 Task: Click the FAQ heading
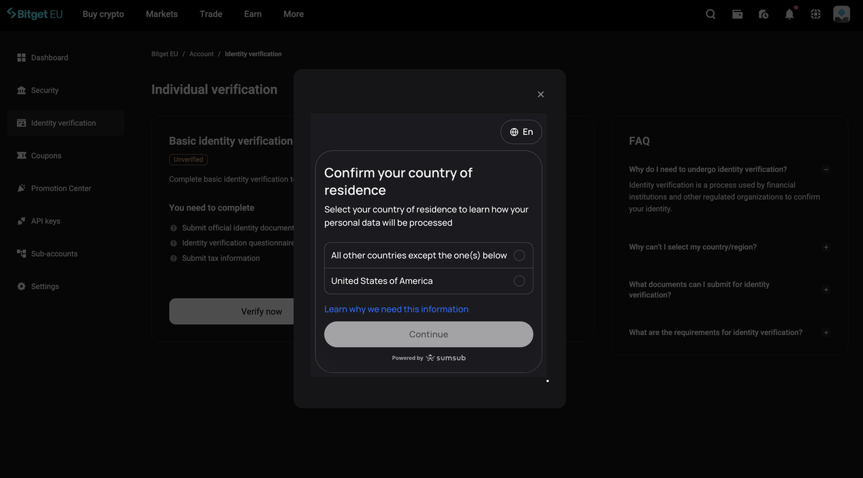[x=639, y=141]
